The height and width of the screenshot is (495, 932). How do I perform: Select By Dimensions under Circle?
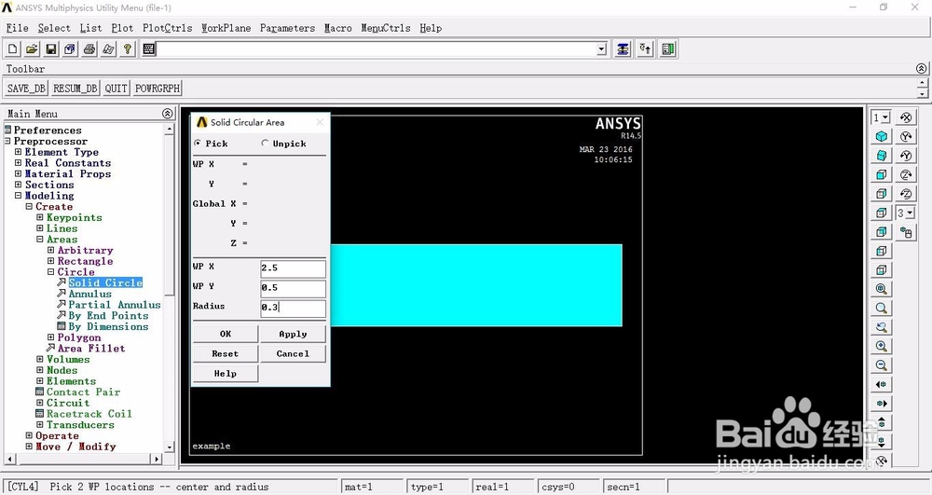tap(108, 326)
